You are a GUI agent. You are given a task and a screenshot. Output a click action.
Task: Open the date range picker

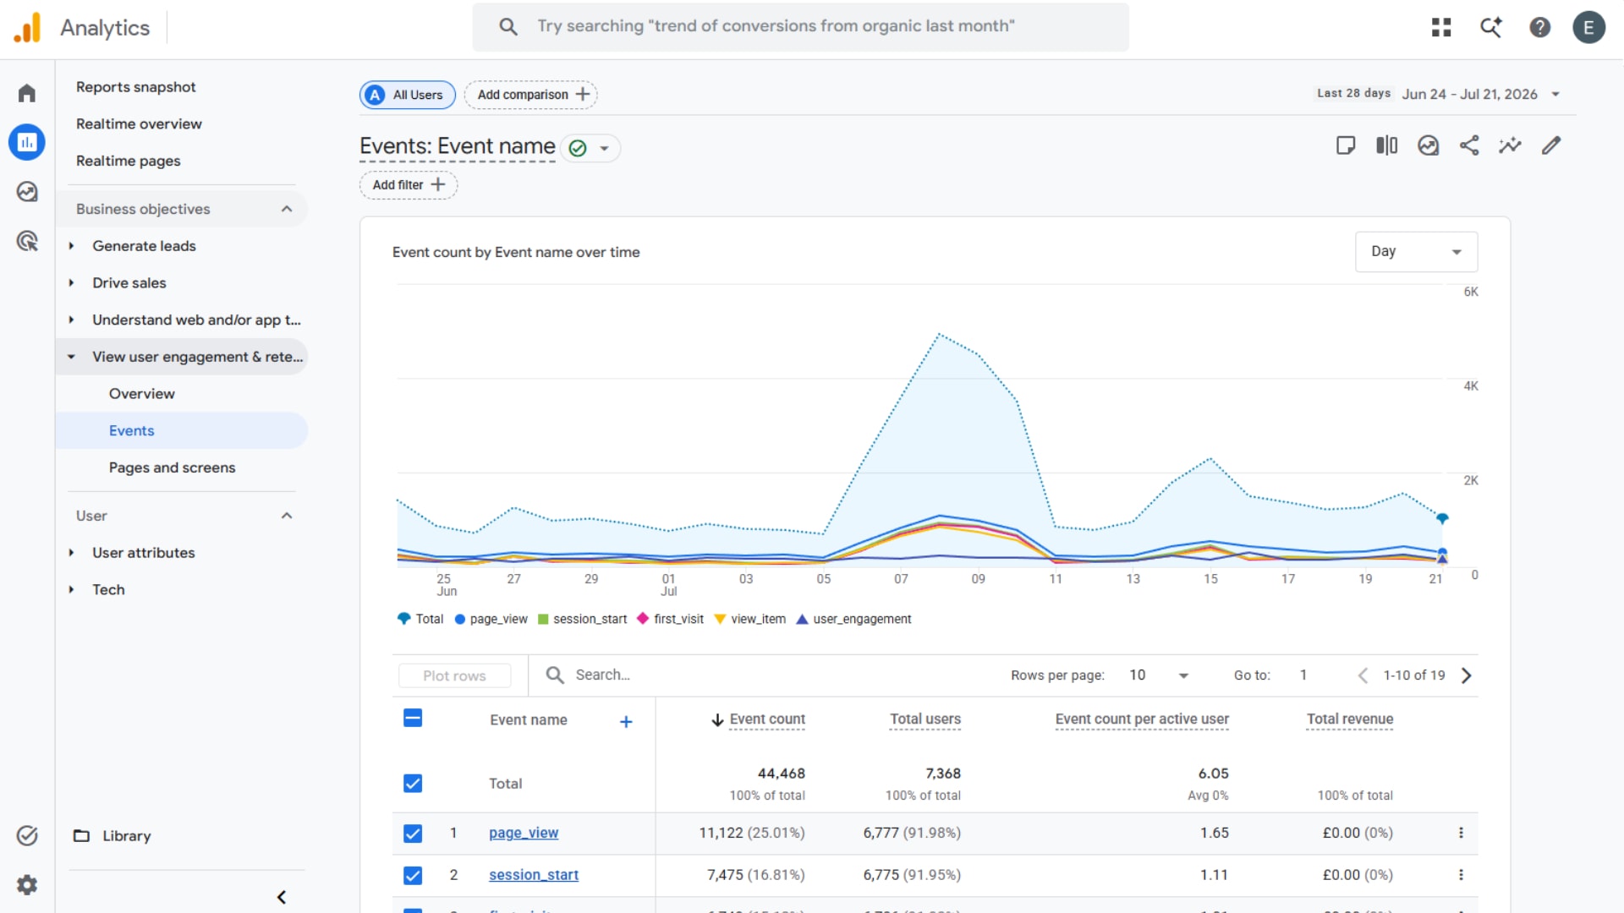pos(1439,94)
